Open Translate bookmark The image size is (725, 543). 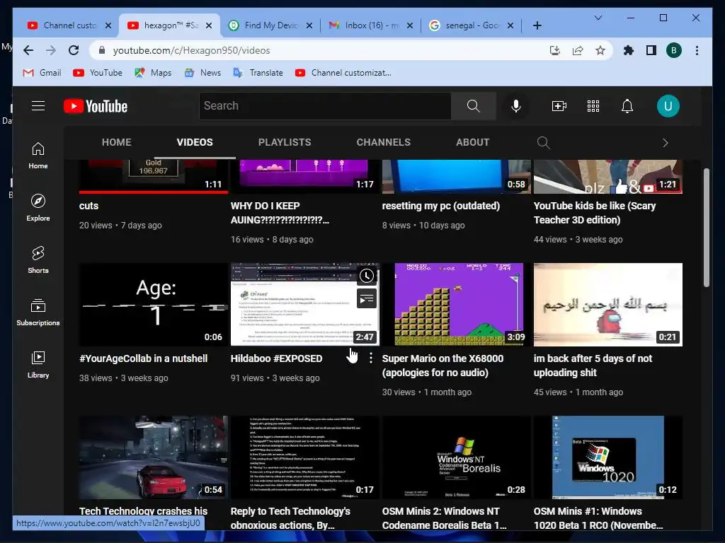point(258,73)
